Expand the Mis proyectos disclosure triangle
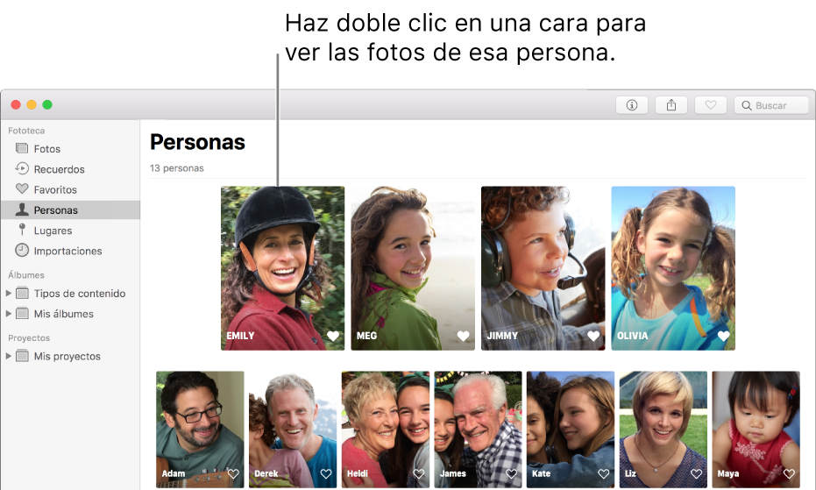The width and height of the screenshot is (816, 490). (x=9, y=356)
